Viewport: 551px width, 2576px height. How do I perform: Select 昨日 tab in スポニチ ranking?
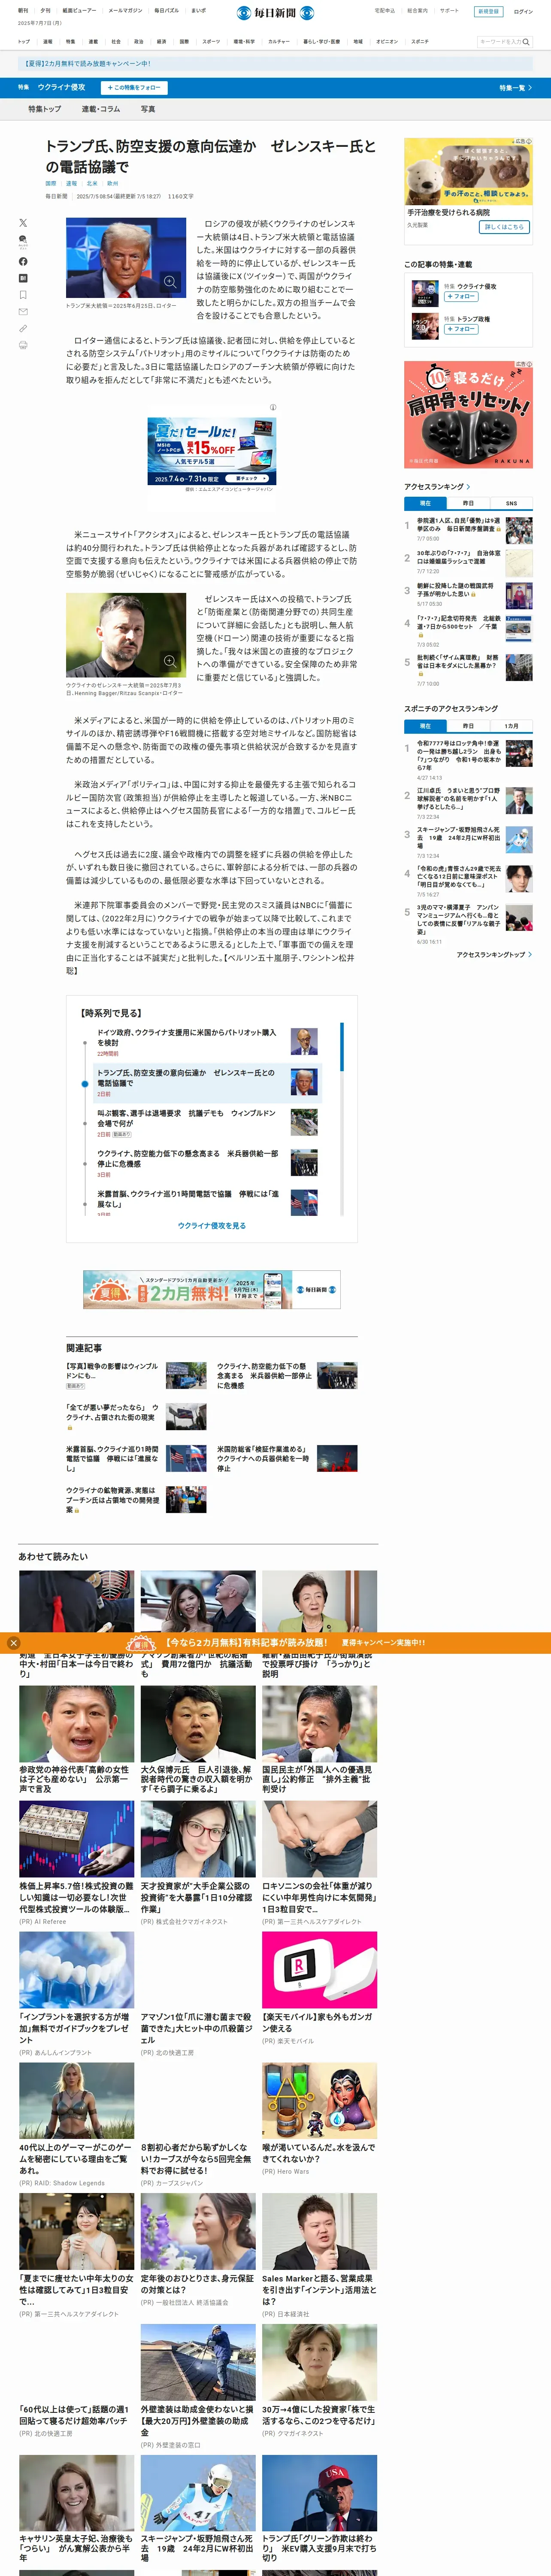coord(468,725)
